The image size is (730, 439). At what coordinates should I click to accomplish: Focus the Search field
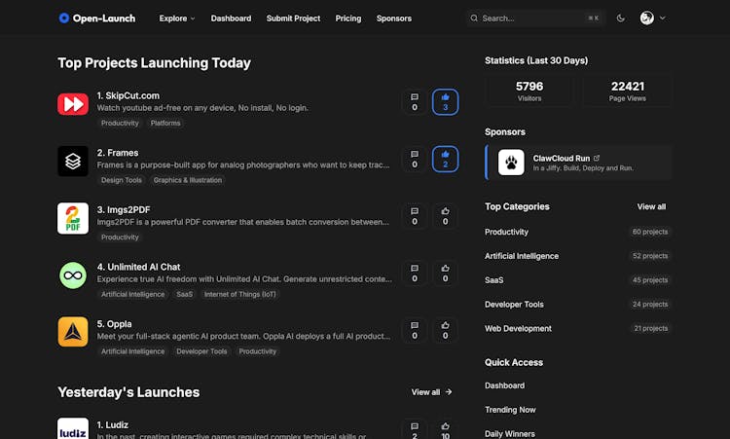coord(535,18)
